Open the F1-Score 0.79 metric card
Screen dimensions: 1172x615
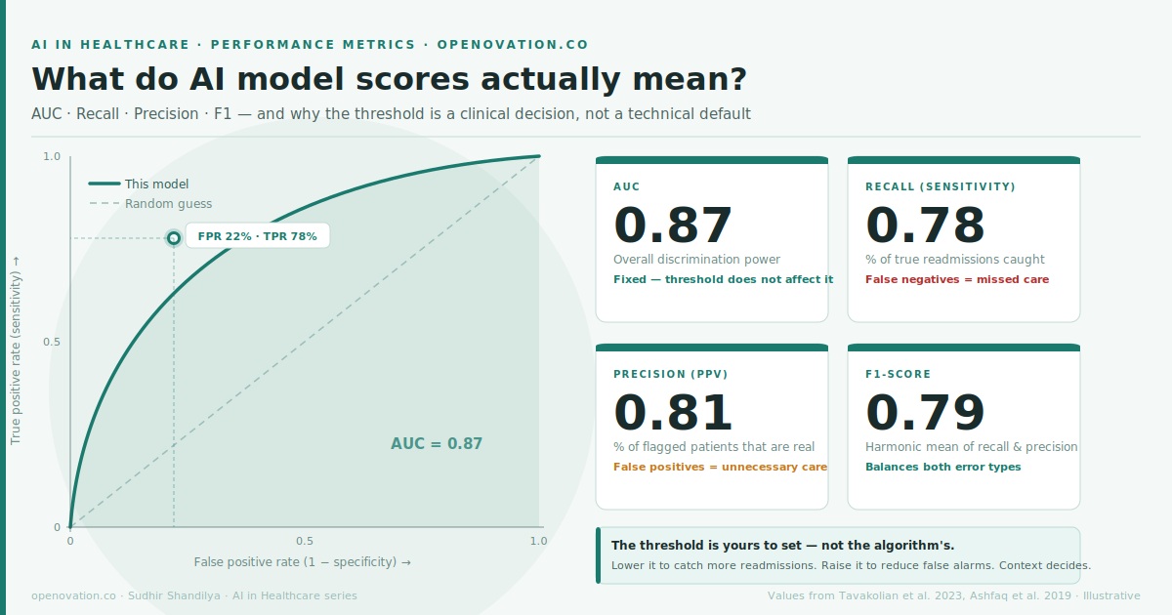click(x=964, y=428)
